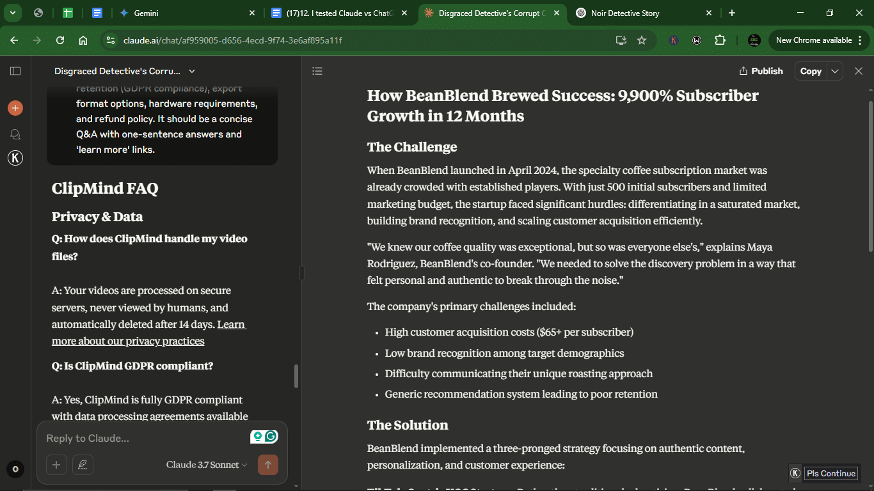Go back with browser back arrow
This screenshot has width=874, height=491.
point(14,40)
